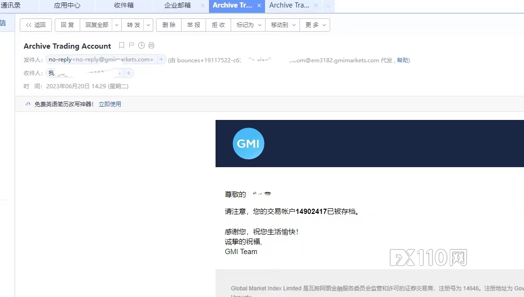Click the account number 14902417

pyautogui.click(x=311, y=212)
